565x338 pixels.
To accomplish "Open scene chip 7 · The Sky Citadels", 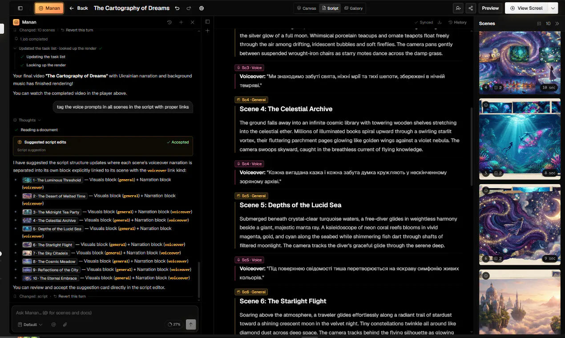I will 46,253.
